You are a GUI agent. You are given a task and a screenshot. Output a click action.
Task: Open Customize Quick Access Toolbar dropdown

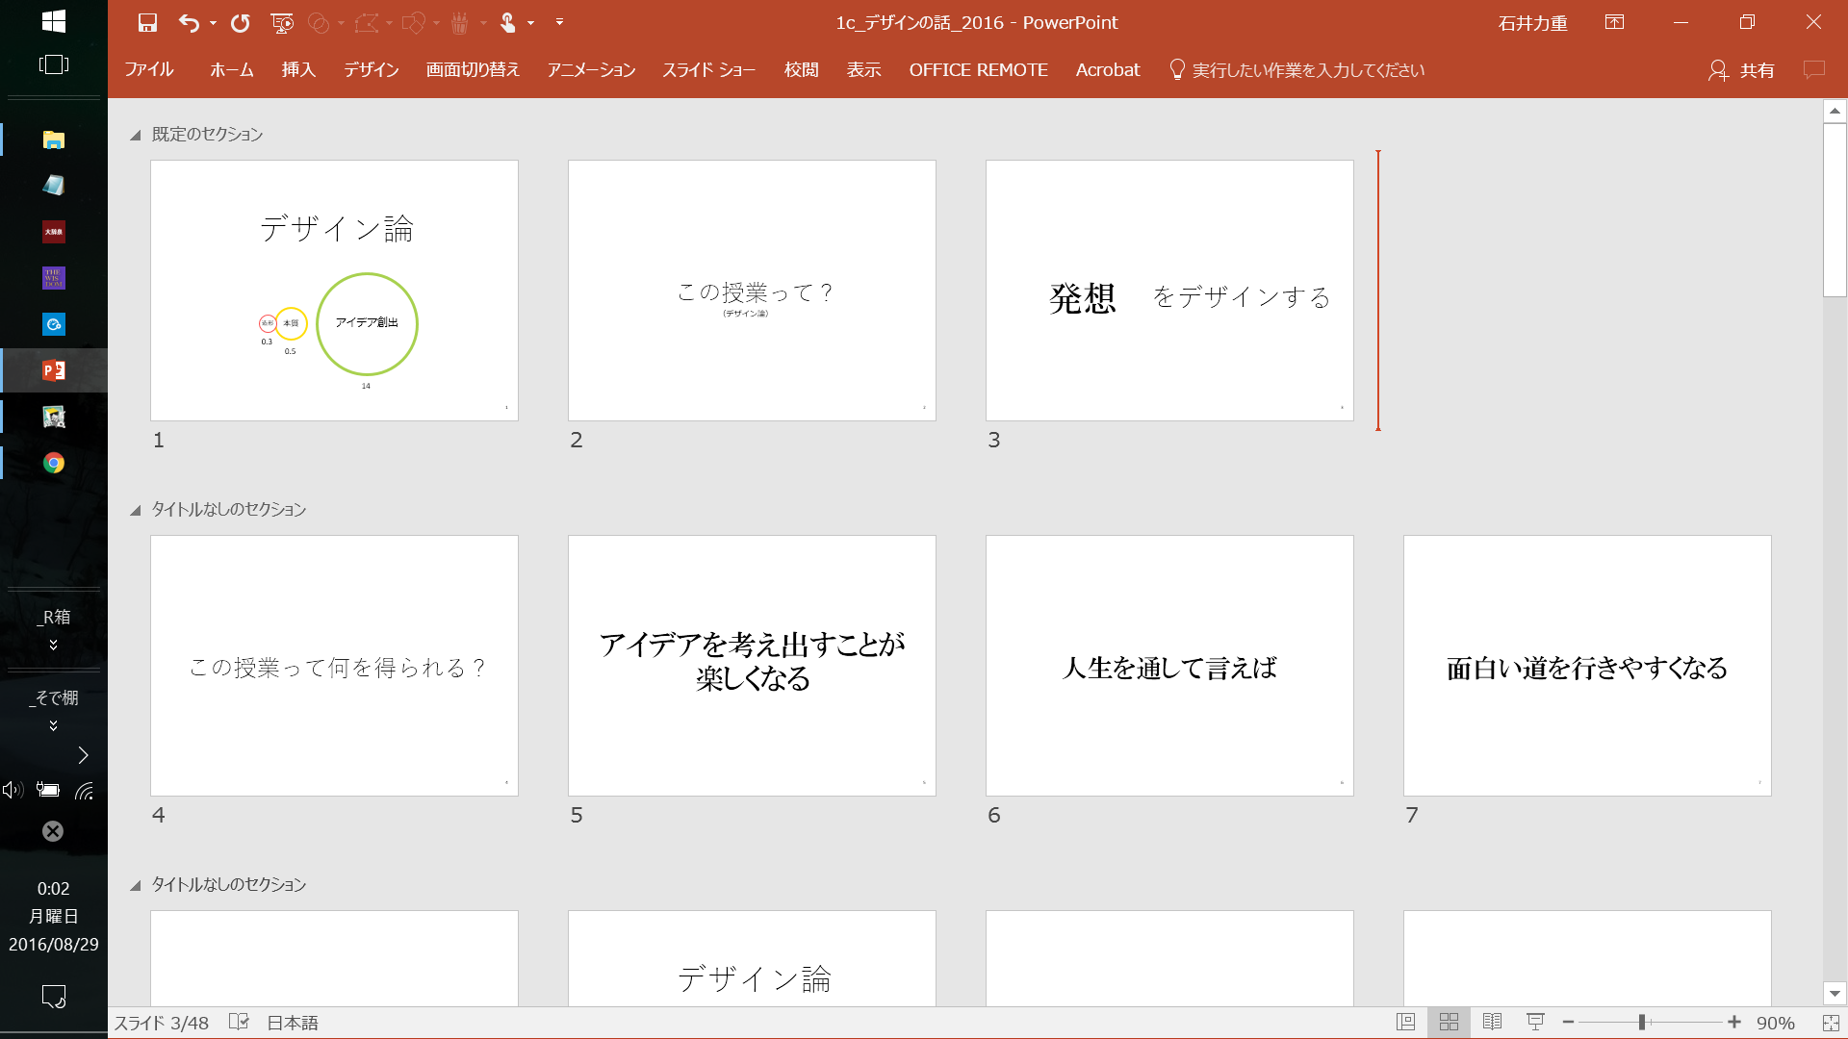[559, 22]
